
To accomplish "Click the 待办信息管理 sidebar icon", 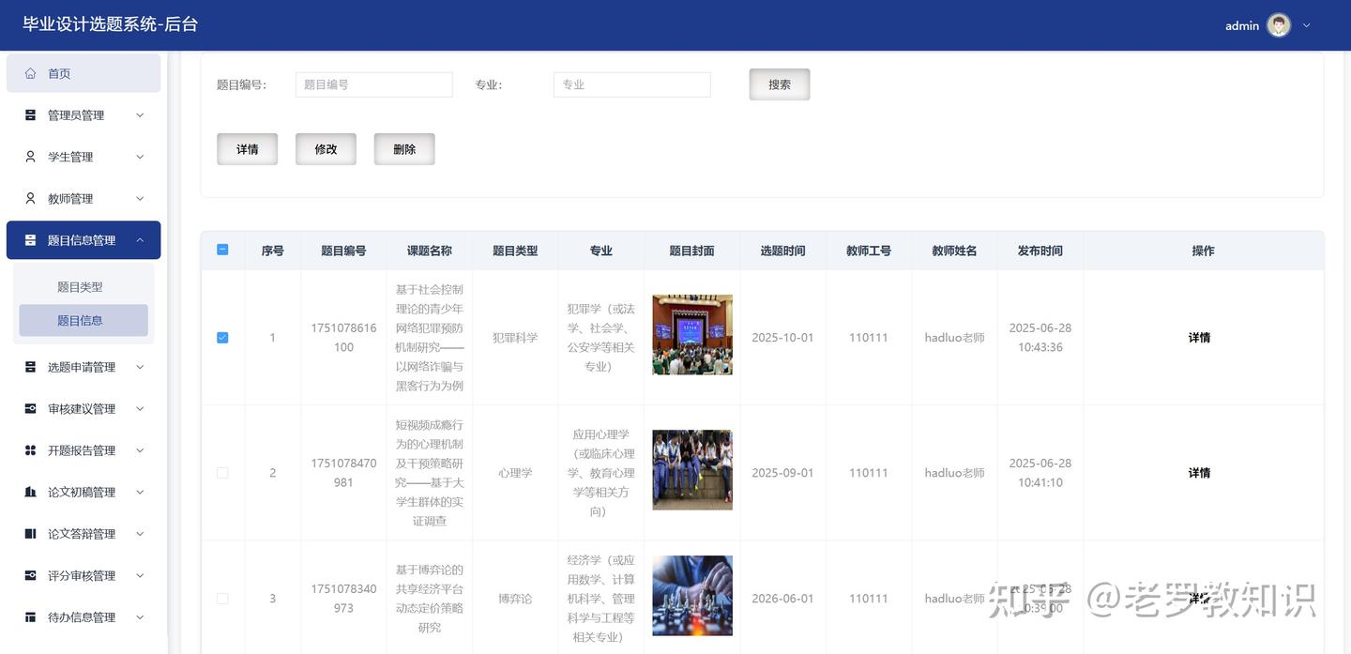I will point(30,617).
